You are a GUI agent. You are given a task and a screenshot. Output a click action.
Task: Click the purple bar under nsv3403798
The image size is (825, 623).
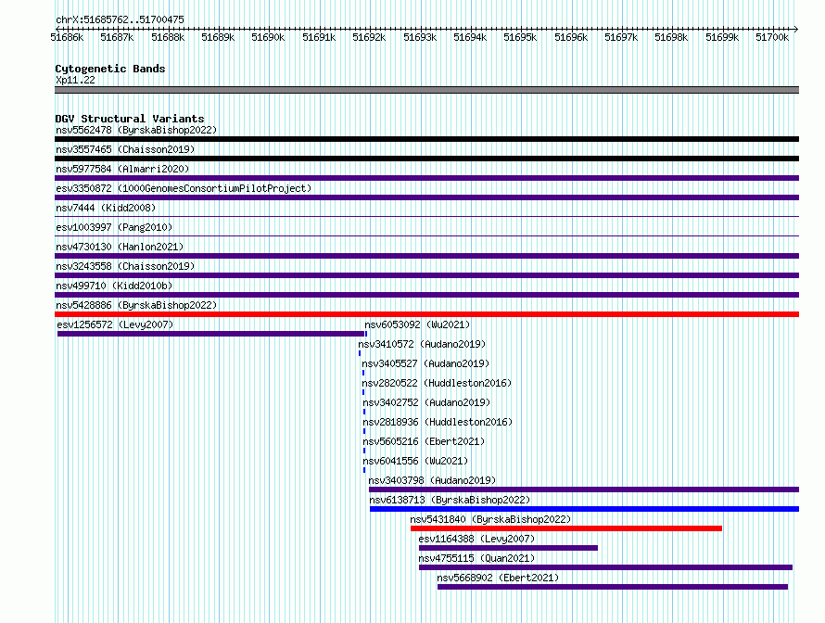point(584,489)
